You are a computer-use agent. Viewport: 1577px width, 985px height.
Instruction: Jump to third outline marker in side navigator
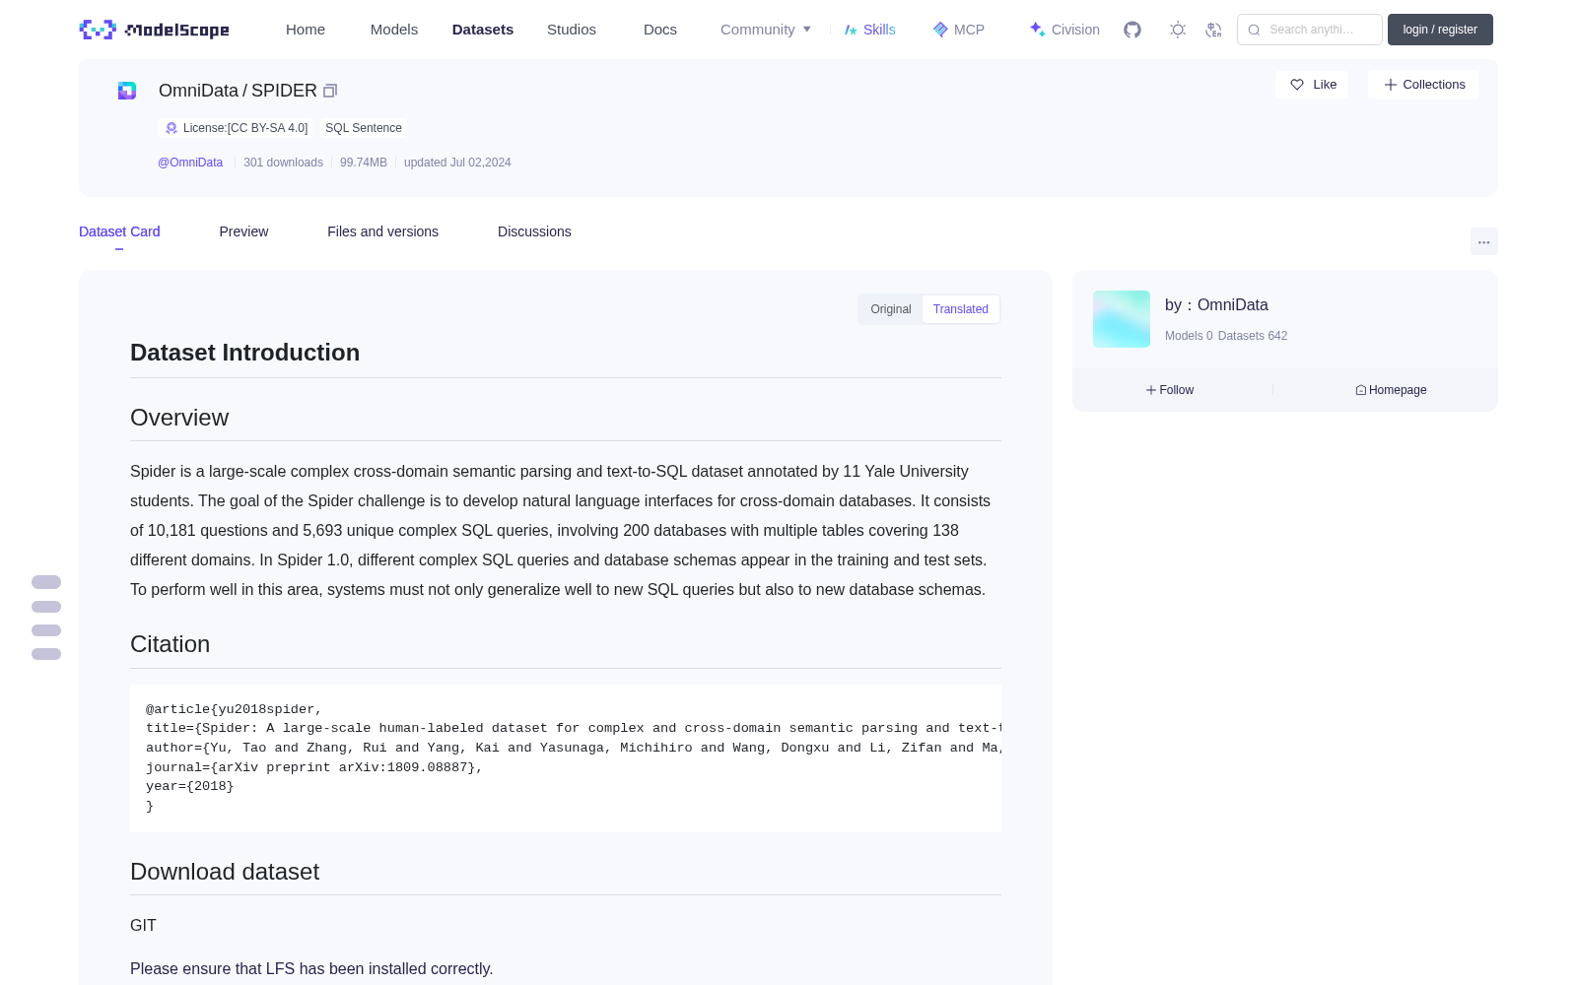pyautogui.click(x=46, y=630)
